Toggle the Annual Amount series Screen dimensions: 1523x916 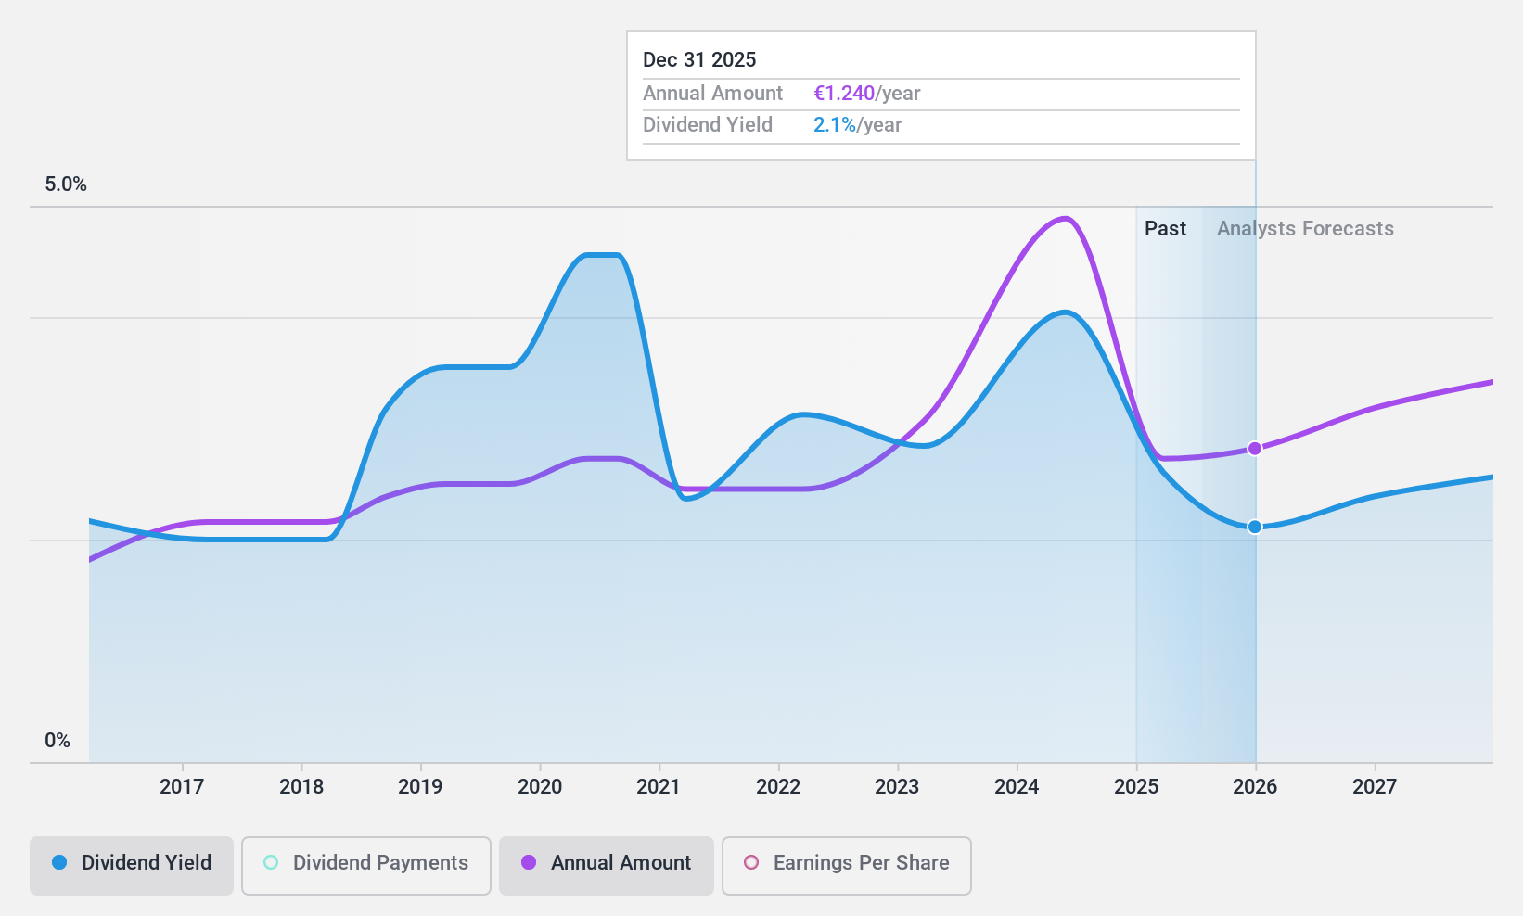point(607,866)
